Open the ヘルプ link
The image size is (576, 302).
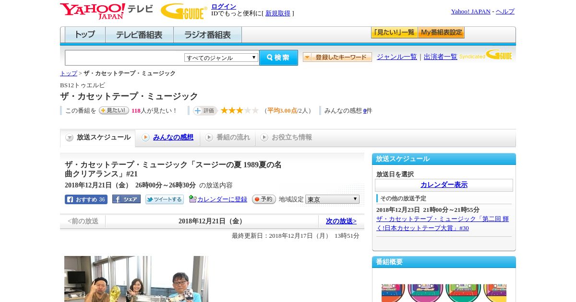pyautogui.click(x=505, y=11)
